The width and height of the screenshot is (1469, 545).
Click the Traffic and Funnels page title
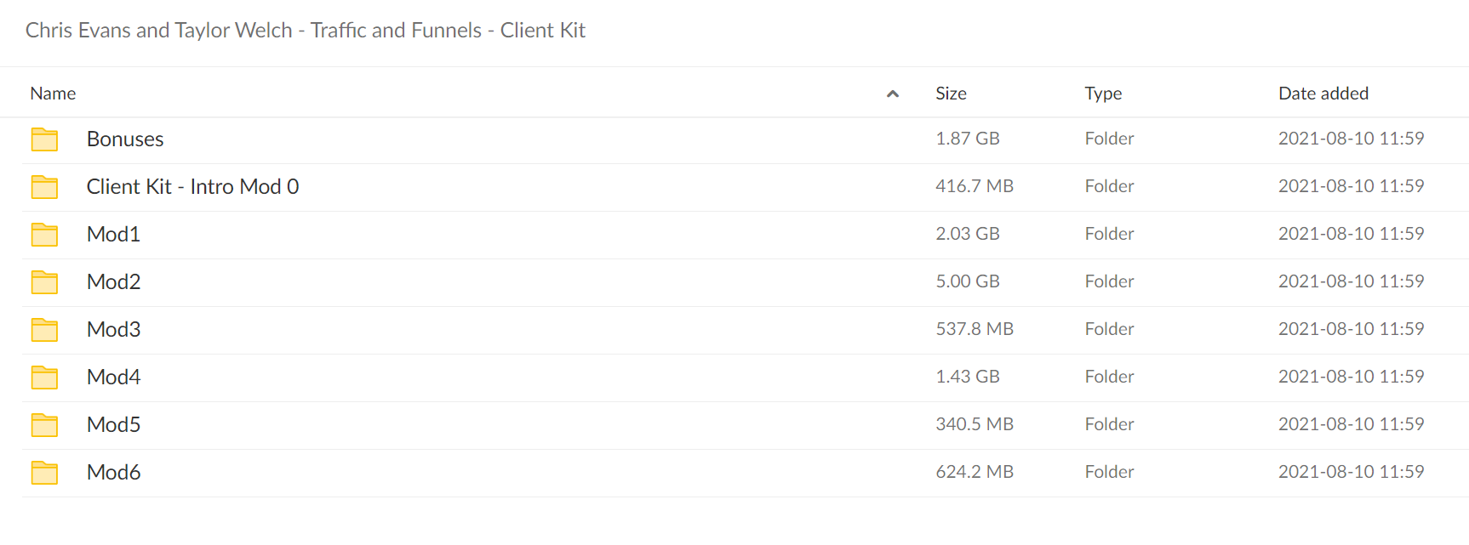396,31
